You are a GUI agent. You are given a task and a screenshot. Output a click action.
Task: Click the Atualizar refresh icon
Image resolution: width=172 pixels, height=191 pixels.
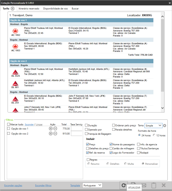click(123, 185)
